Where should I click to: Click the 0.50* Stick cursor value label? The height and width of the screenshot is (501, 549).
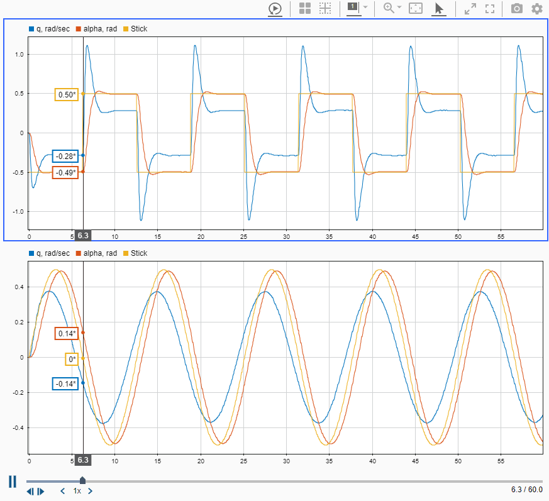click(x=67, y=94)
